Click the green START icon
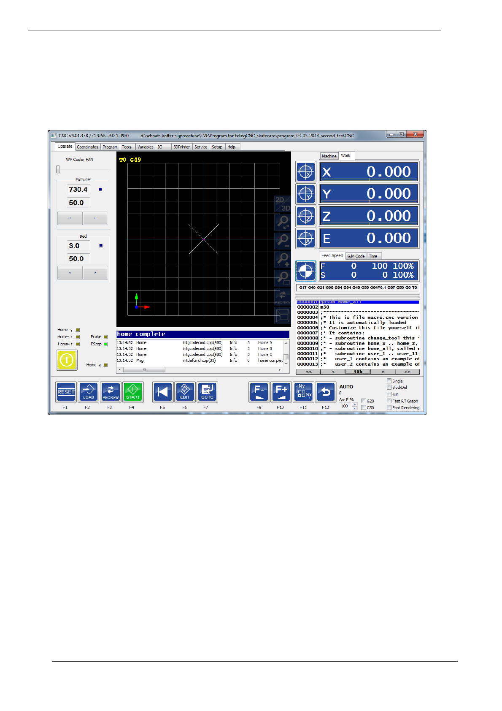 [x=132, y=392]
